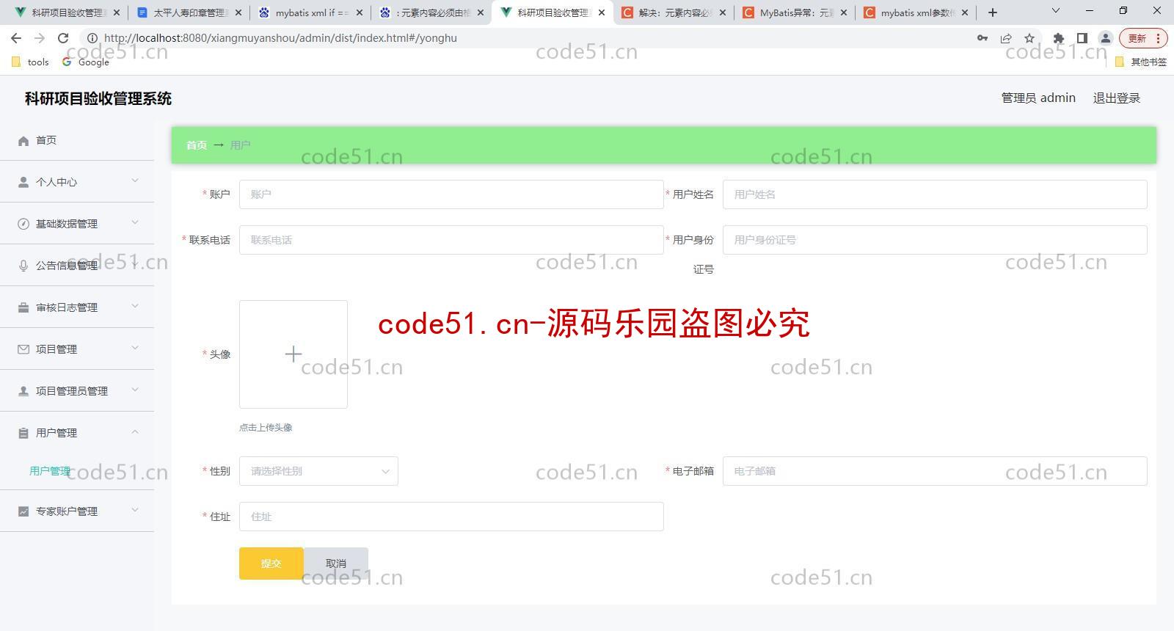Open the 公告信息管理 menu item

point(77,266)
